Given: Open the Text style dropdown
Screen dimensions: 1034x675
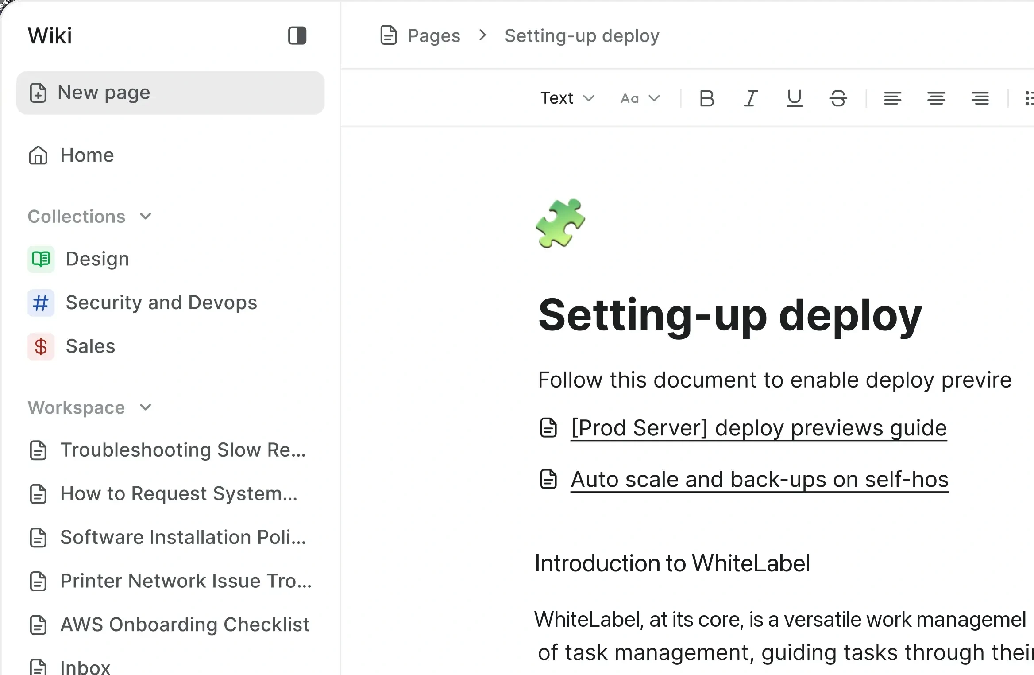Looking at the screenshot, I should [567, 98].
